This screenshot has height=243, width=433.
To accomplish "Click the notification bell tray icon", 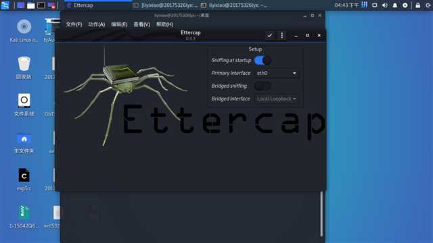I will pyautogui.click(x=395, y=5).
